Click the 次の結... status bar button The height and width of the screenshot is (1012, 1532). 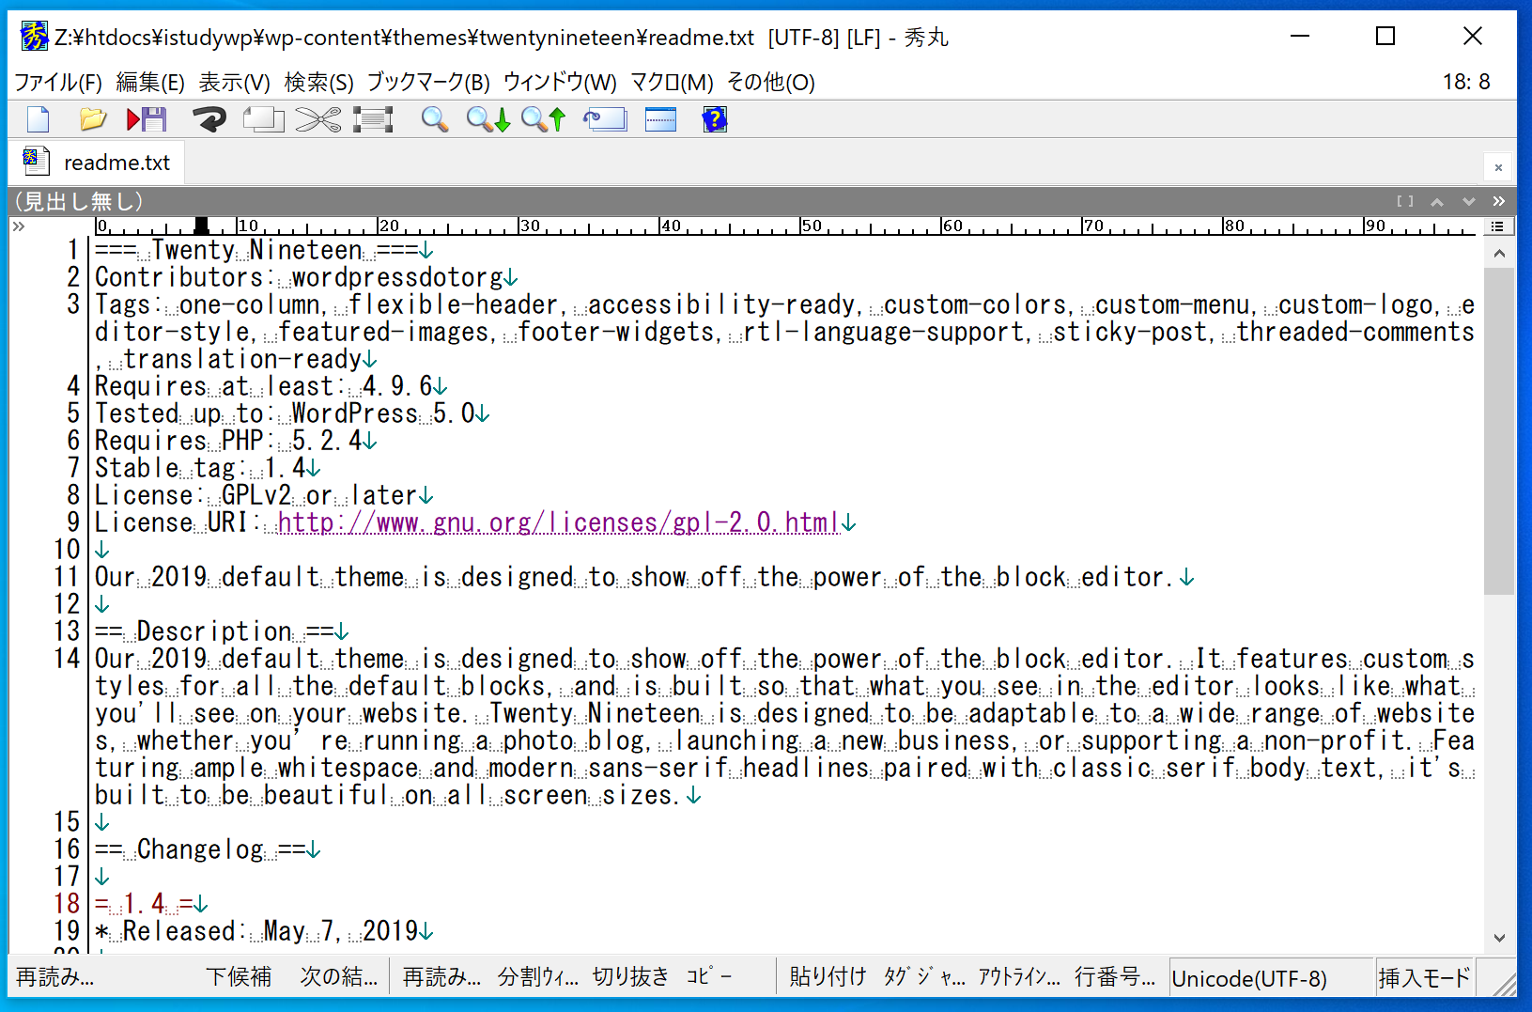click(338, 977)
